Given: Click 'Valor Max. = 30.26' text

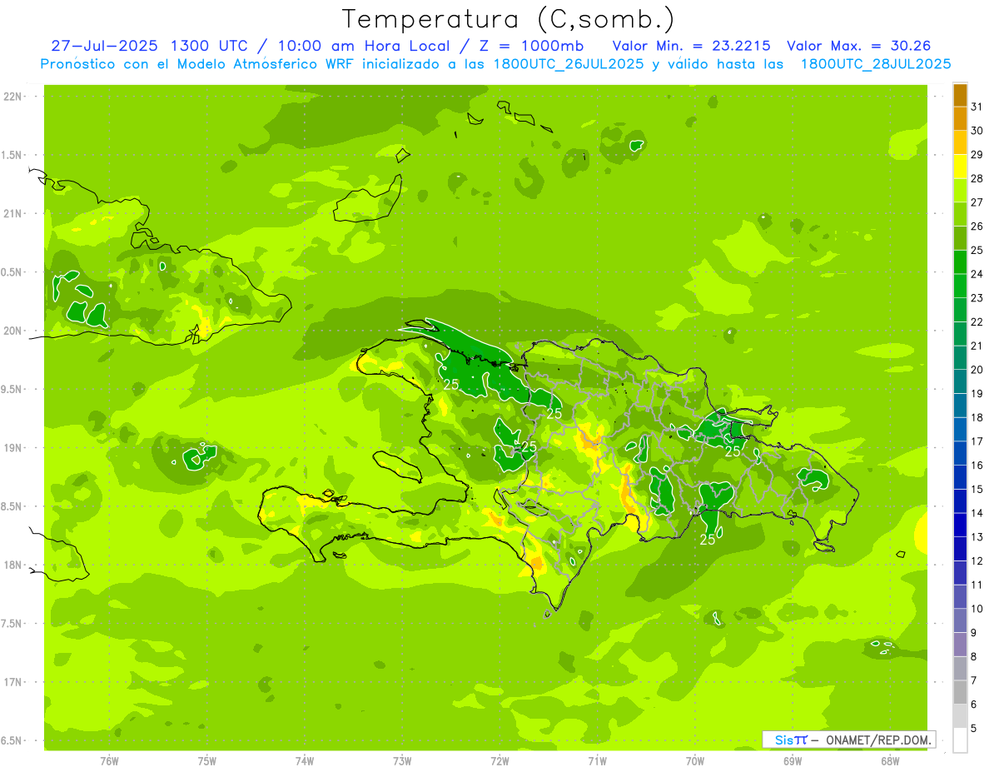Looking at the screenshot, I should pos(858,46).
